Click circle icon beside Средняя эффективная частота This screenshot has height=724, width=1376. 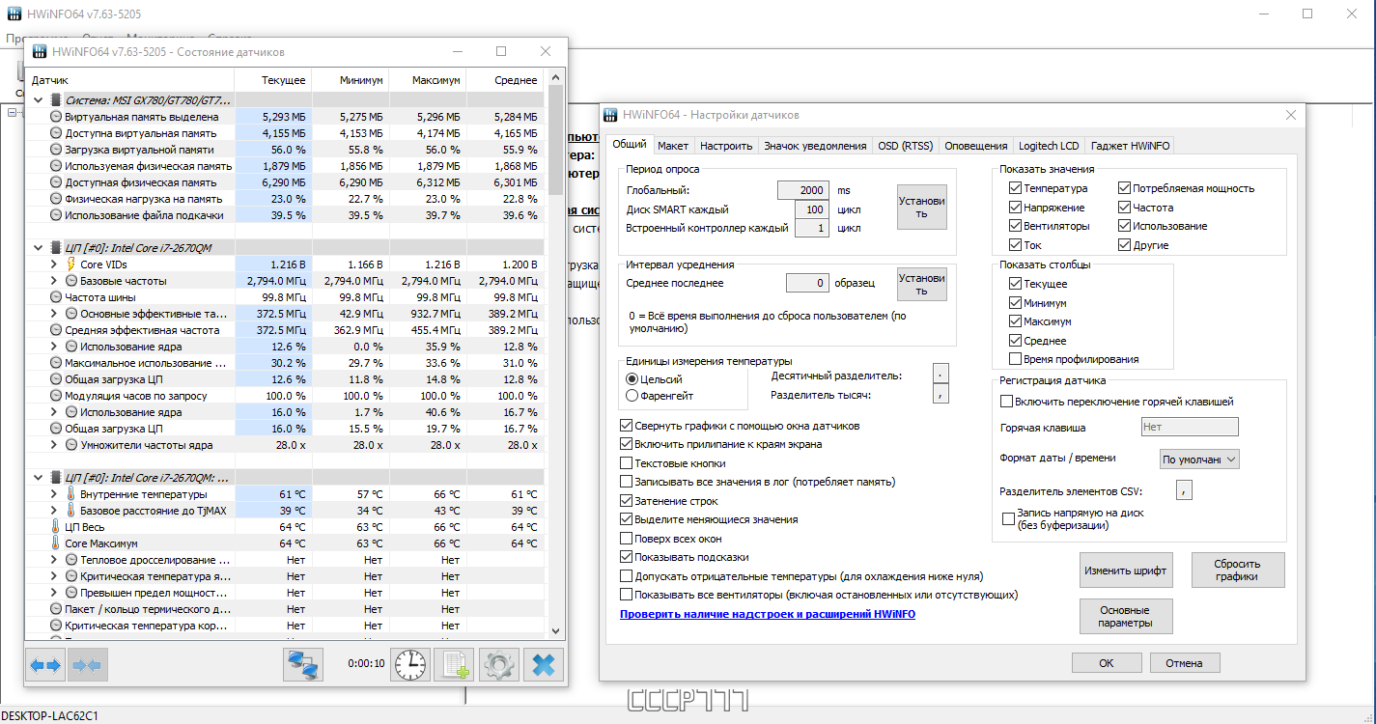56,329
